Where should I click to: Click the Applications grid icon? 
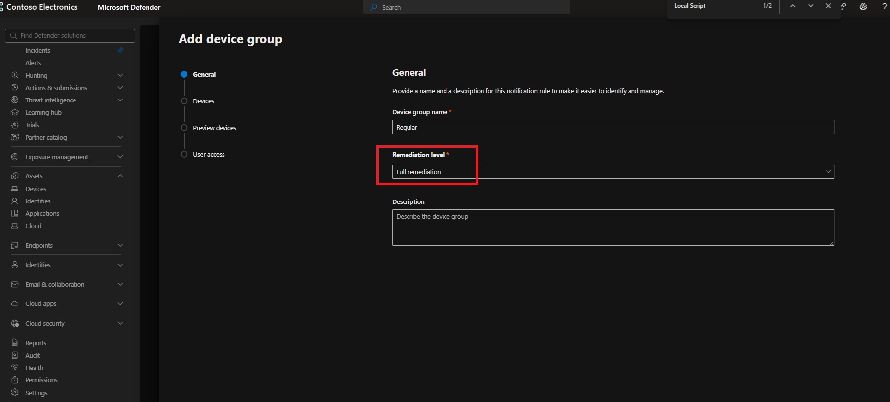click(x=15, y=213)
